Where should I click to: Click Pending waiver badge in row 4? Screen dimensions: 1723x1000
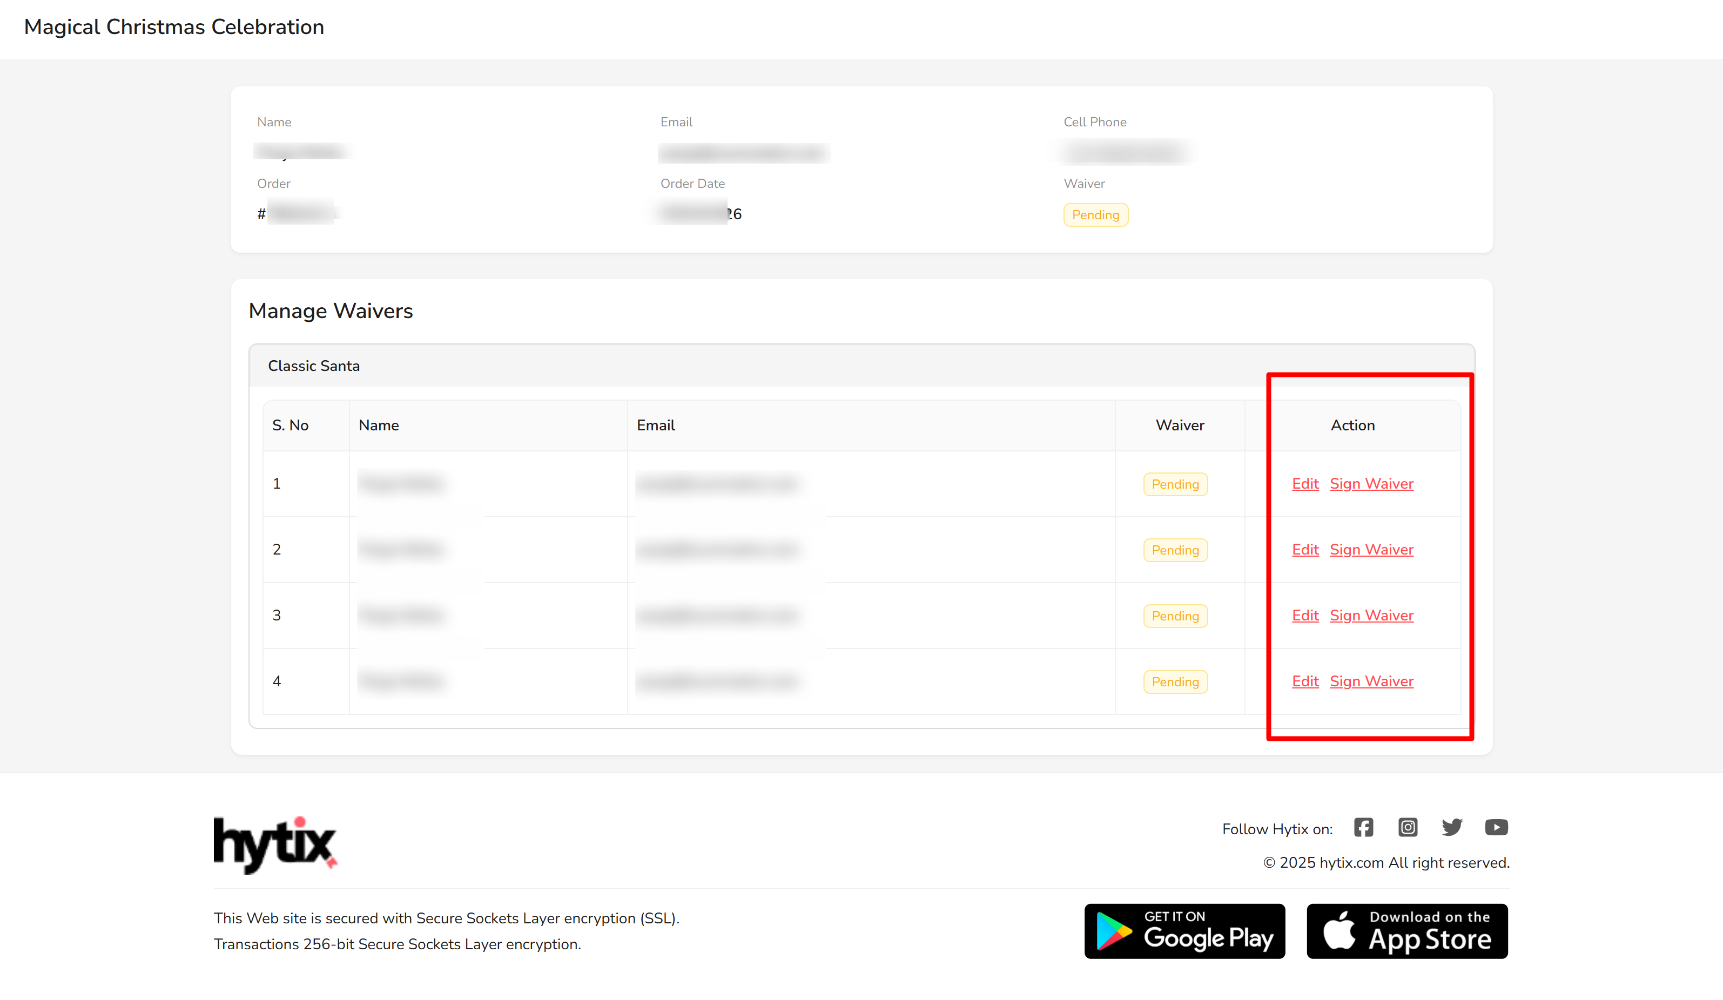(1175, 681)
